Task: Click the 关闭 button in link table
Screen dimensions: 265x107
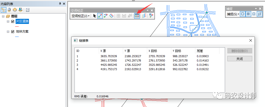Action: pyautogui.click(x=240, y=58)
